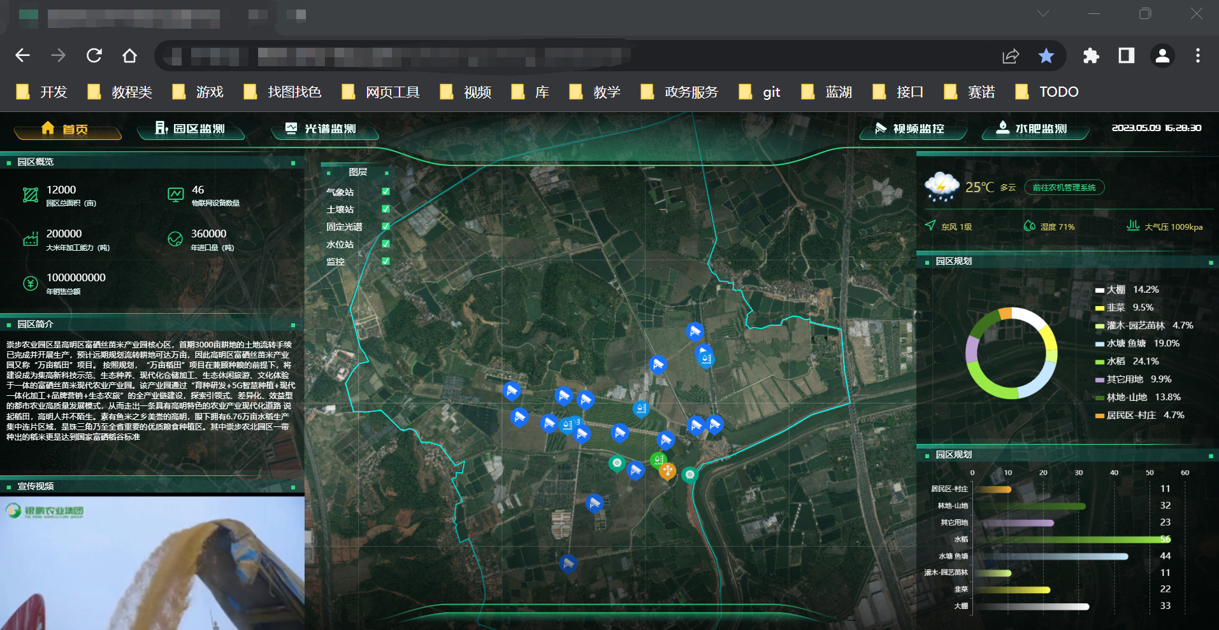Open the 接口 bookmark folder
Viewport: 1219px width, 630px height.
[x=898, y=92]
